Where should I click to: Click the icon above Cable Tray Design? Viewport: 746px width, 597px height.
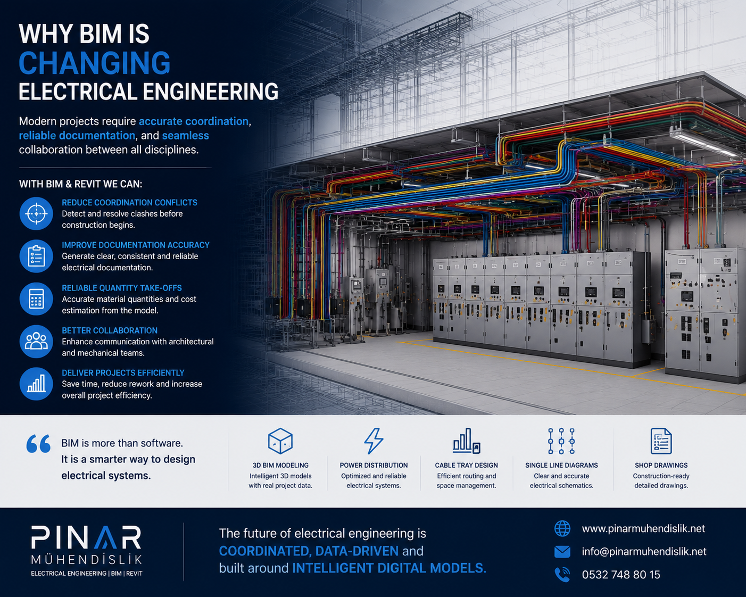click(x=467, y=441)
